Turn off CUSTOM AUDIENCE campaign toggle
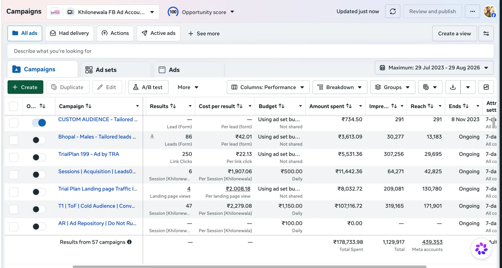The image size is (502, 268). click(39, 123)
